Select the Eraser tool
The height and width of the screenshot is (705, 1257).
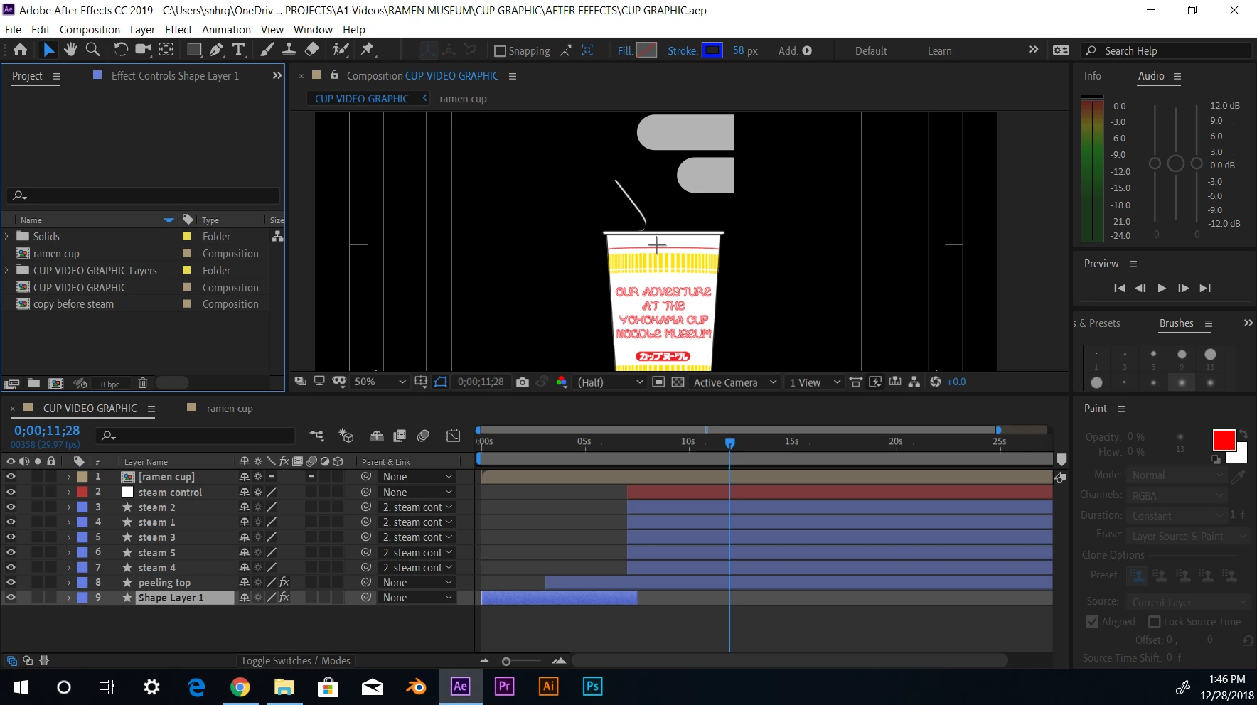click(311, 50)
